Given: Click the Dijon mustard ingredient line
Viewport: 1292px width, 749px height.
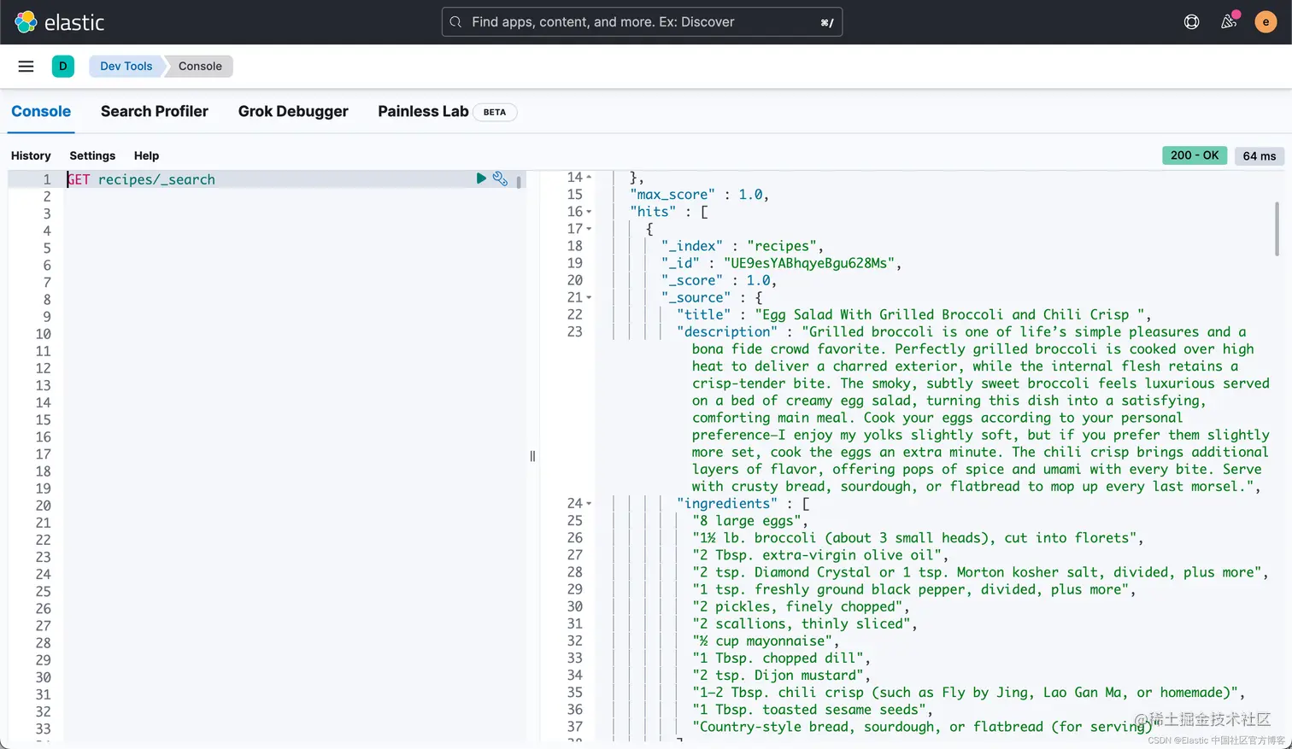Looking at the screenshot, I should (x=781, y=675).
